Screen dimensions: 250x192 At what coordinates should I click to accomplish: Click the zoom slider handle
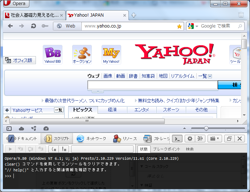coord(206,128)
